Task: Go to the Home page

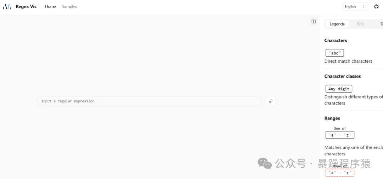Action: [x=50, y=6]
